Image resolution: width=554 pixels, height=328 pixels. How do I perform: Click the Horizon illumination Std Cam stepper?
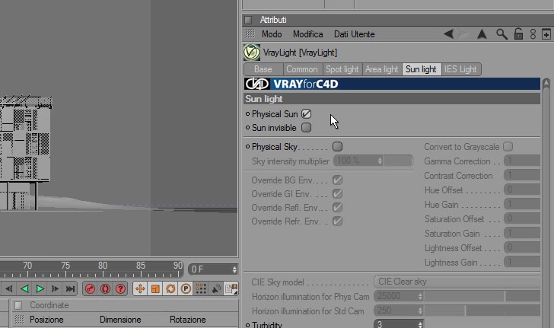pyautogui.click(x=420, y=310)
